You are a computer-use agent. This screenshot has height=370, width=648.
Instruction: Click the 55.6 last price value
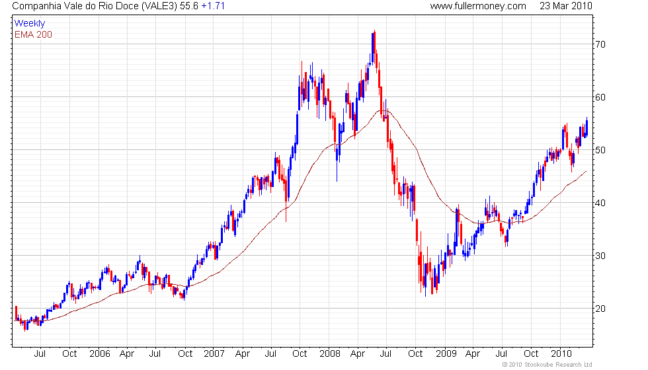[189, 6]
